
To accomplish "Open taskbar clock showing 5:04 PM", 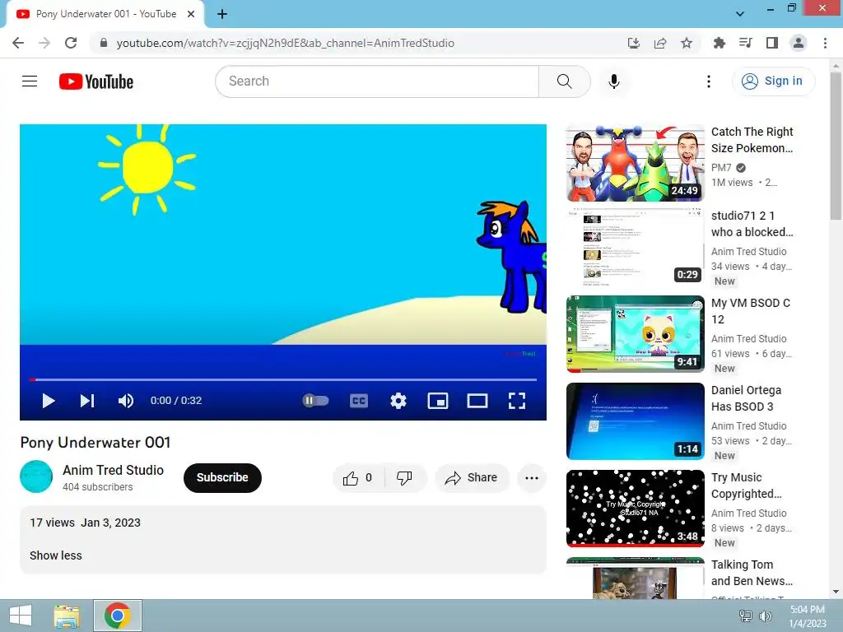I will click(807, 616).
